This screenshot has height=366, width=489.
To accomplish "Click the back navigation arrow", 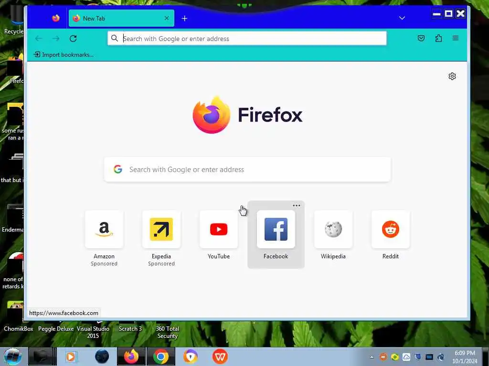I will pyautogui.click(x=39, y=38).
